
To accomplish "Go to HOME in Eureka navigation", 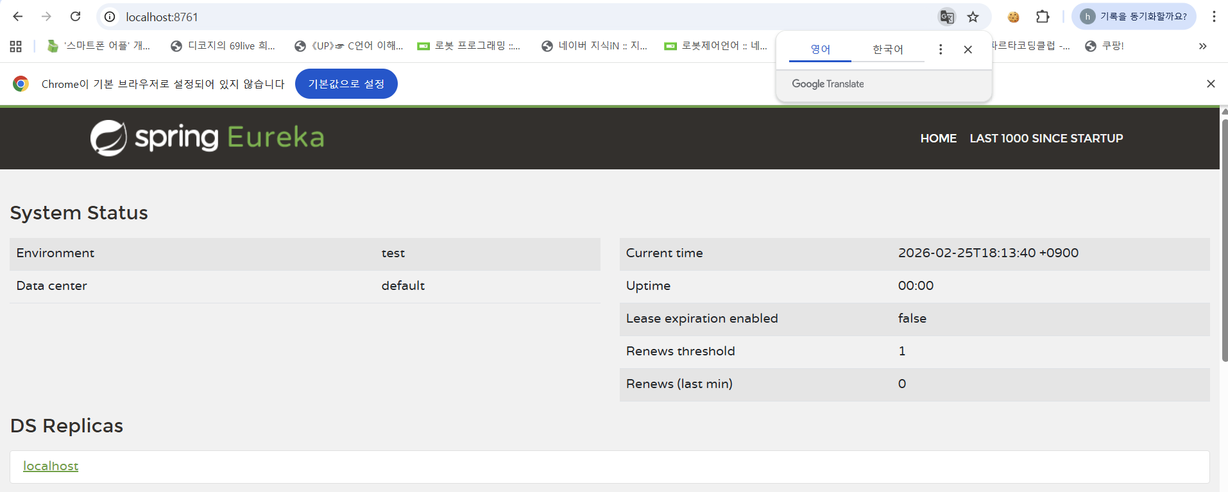I will coord(938,139).
